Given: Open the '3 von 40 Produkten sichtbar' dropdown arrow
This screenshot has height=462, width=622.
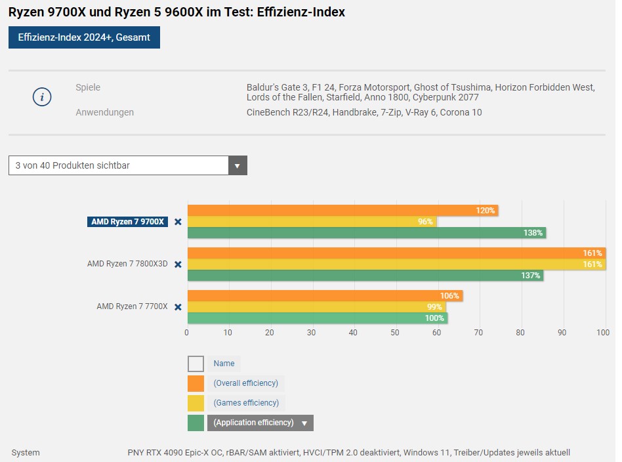Looking at the screenshot, I should click(238, 165).
